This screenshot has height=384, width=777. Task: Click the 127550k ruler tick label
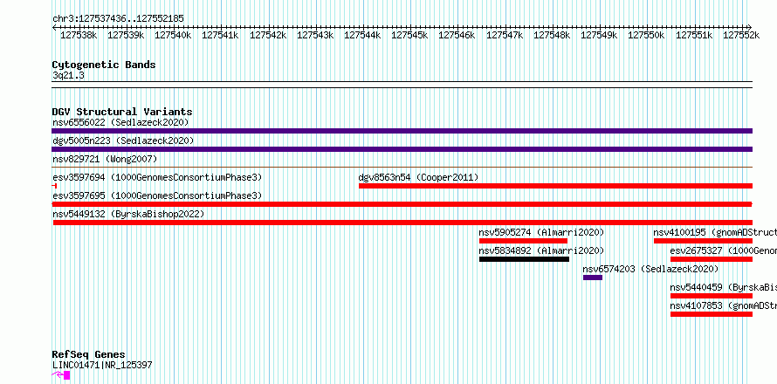click(647, 35)
